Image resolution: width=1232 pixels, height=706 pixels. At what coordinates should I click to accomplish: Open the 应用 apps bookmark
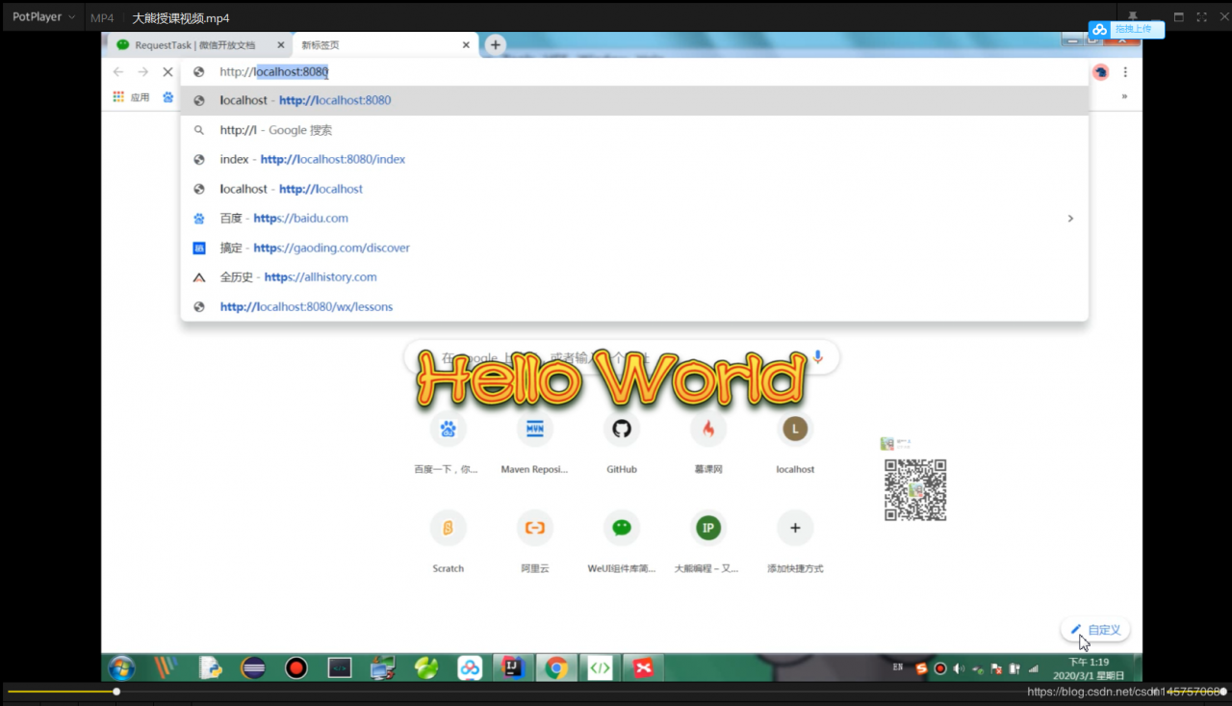pos(132,97)
